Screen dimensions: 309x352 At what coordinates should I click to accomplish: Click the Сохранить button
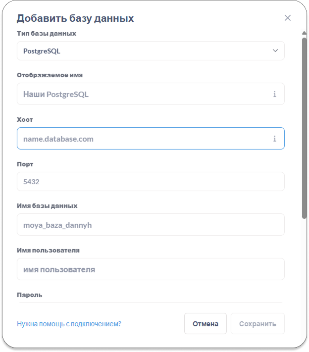click(257, 324)
